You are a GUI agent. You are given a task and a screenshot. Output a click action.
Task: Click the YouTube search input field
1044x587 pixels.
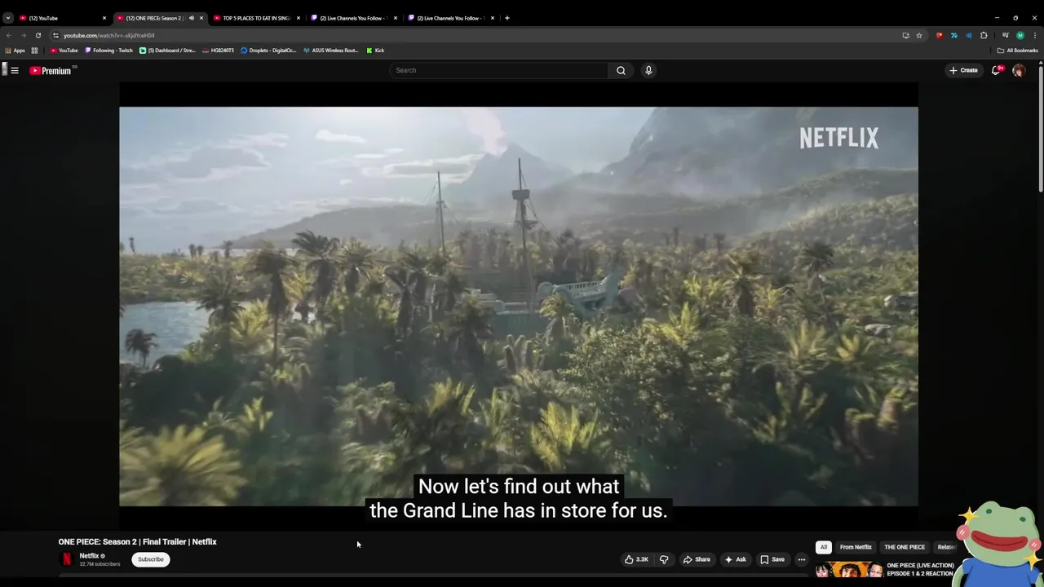tap(499, 70)
